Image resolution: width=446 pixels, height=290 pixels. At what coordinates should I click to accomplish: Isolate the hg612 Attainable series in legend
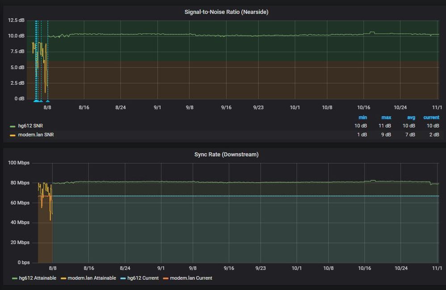(38, 278)
